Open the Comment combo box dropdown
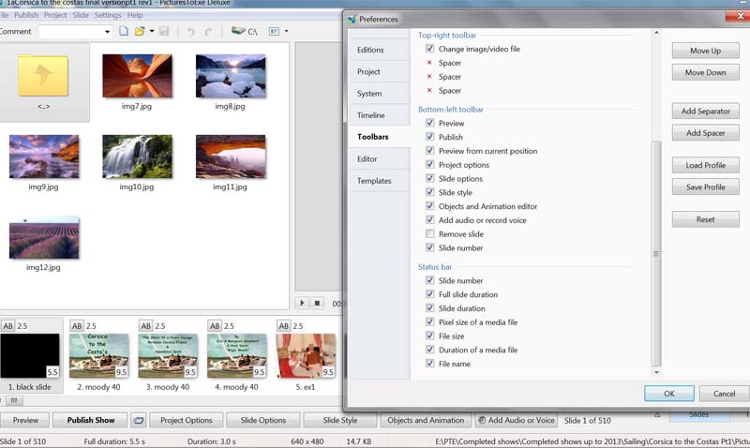The height and width of the screenshot is (448, 750). pos(107,32)
